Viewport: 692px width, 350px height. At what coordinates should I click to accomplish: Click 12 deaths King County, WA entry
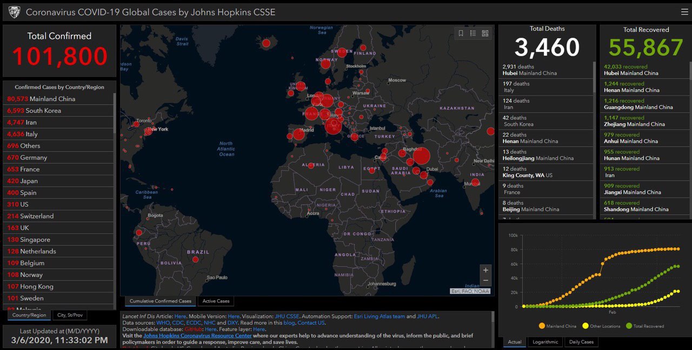point(545,172)
